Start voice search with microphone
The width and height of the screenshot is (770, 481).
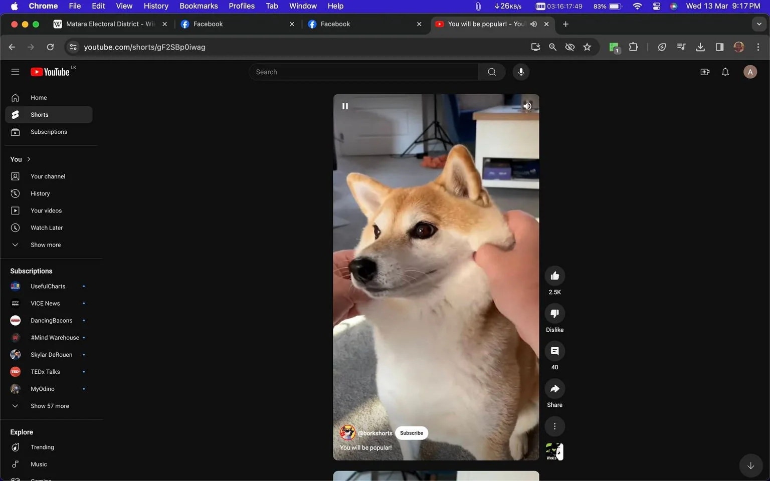[521, 72]
